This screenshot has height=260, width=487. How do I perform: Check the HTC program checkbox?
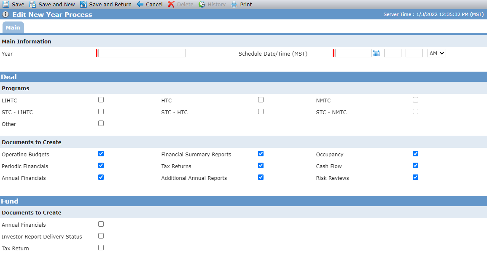[x=261, y=99]
